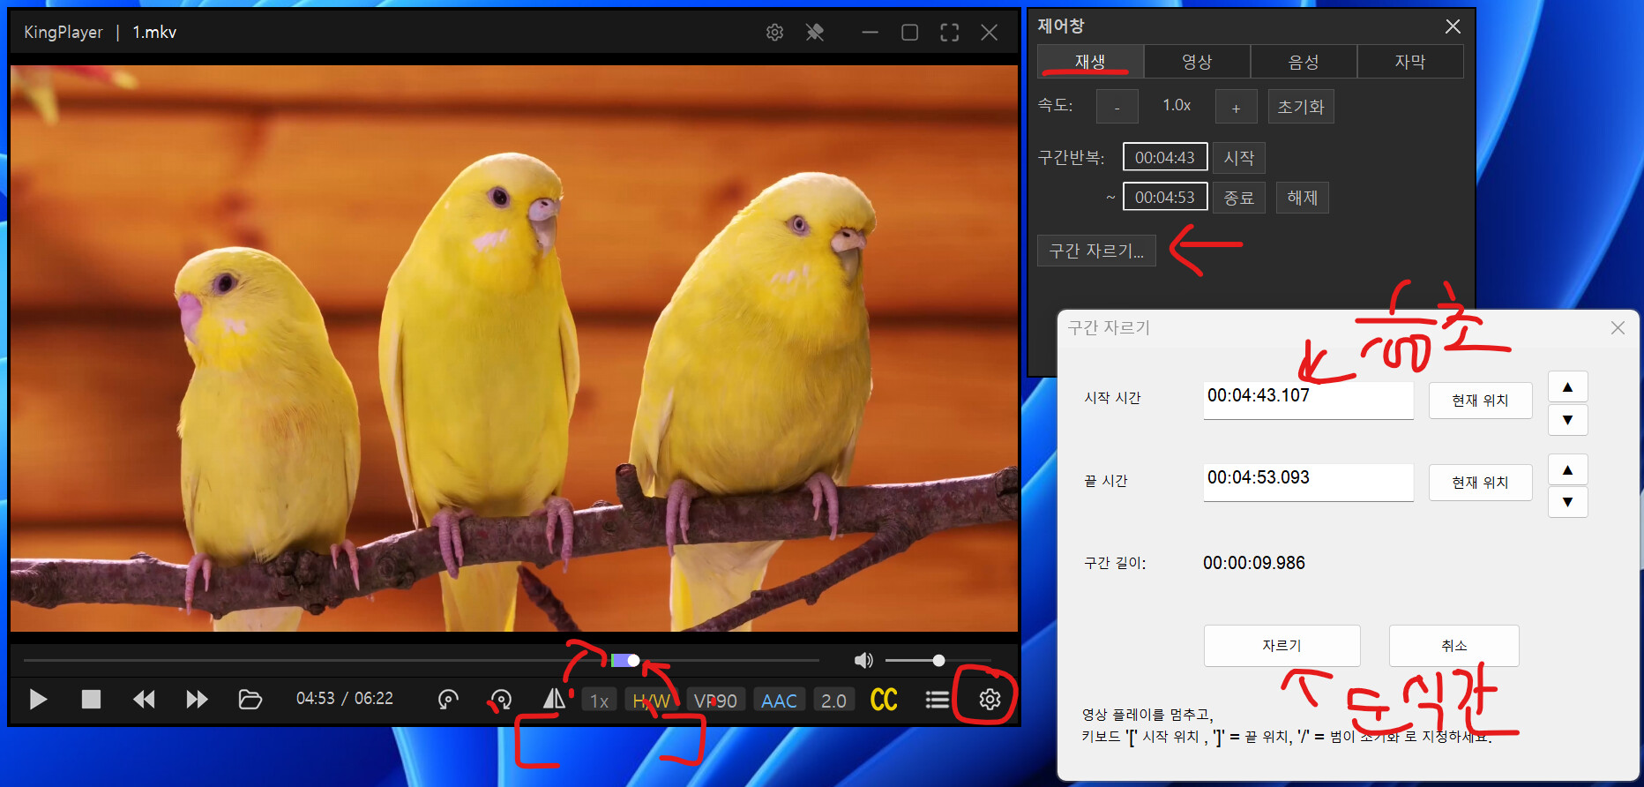Open a file with the folder icon
The image size is (1644, 787).
(x=250, y=700)
